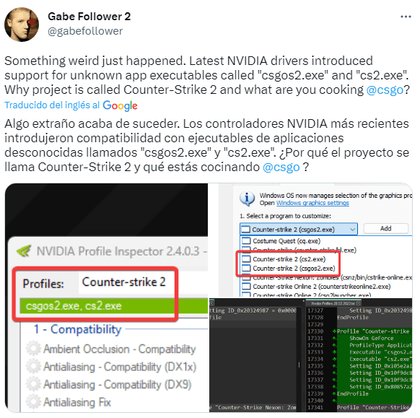Select the Costume Quest (cq.exe) list entry

[281, 241]
